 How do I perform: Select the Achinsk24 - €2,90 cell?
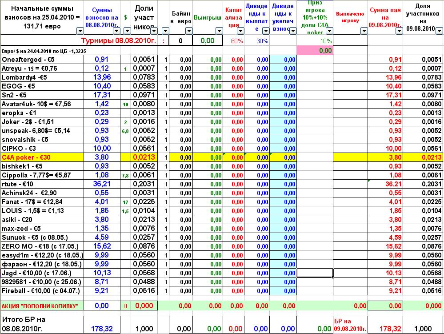pyautogui.click(x=42, y=193)
